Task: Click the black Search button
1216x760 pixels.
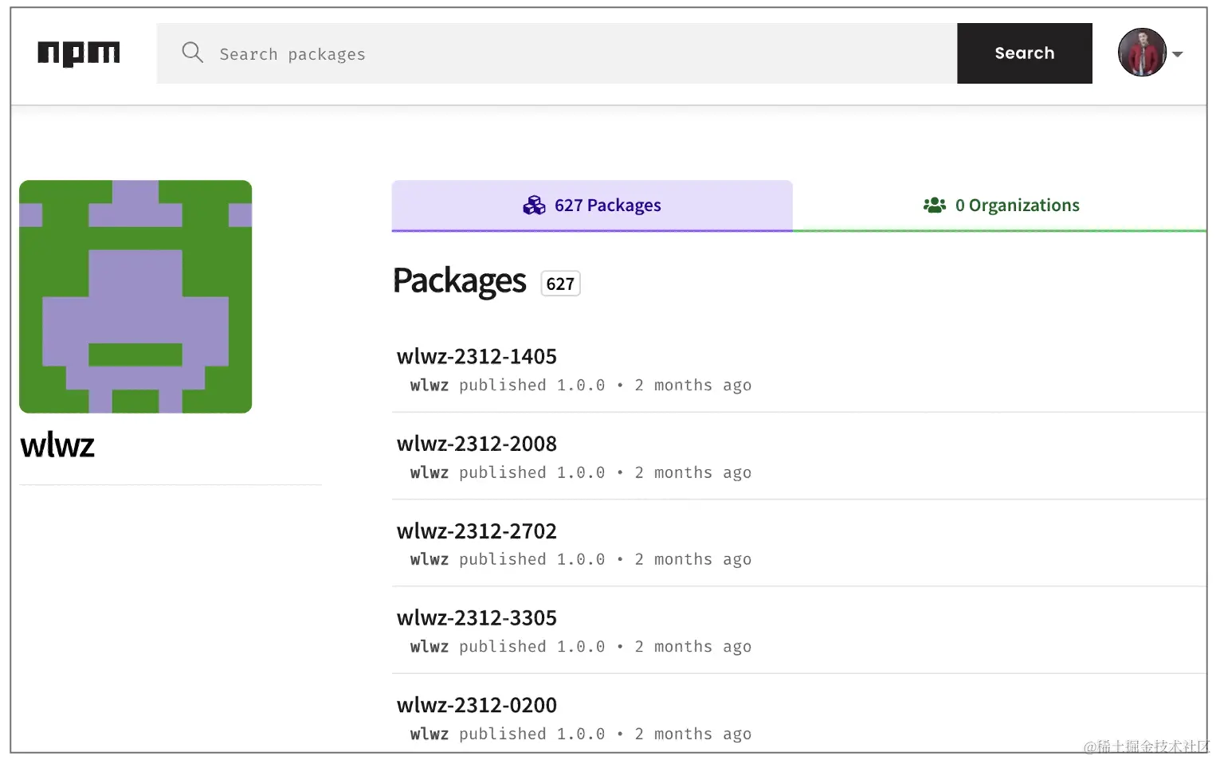Action: (x=1024, y=53)
